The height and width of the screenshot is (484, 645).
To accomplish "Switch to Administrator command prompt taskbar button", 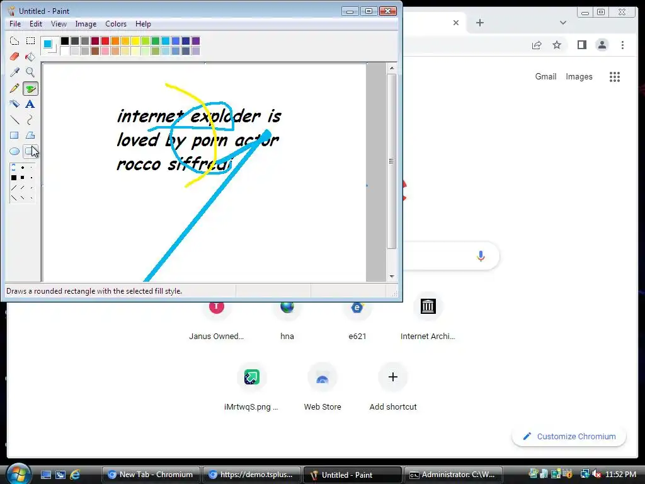I will 454,475.
